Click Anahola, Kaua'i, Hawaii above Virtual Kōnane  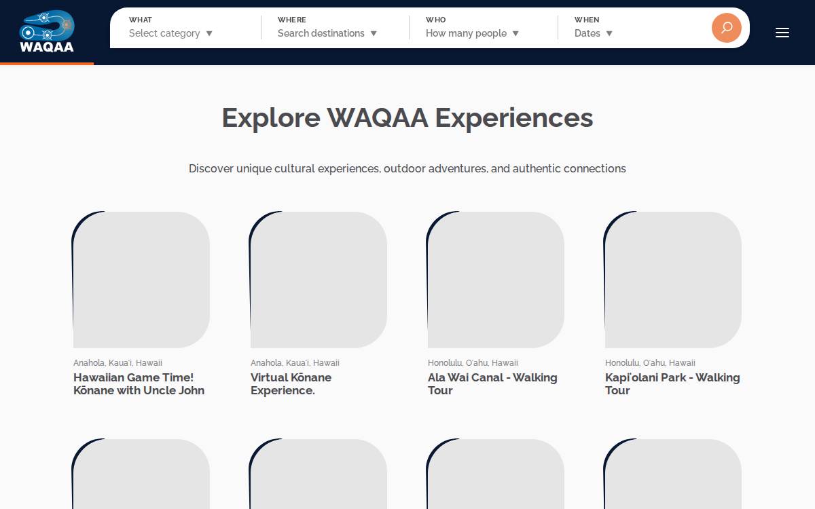click(295, 363)
